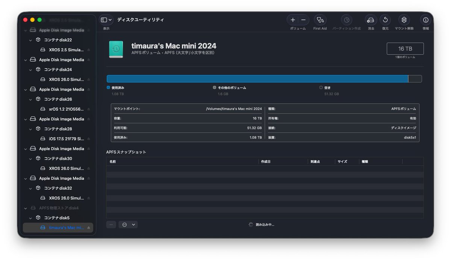Open the 情報 info toolbar button
Viewport: 451px width, 261px height.
tap(425, 20)
